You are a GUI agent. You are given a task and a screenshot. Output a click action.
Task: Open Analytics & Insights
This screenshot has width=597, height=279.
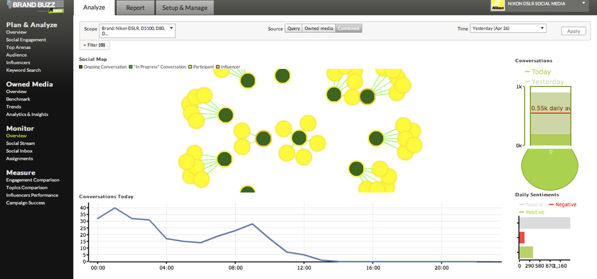tap(27, 114)
